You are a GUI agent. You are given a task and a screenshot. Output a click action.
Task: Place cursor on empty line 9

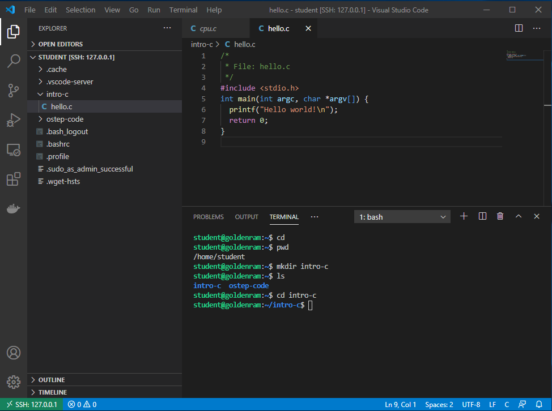[x=361, y=142]
